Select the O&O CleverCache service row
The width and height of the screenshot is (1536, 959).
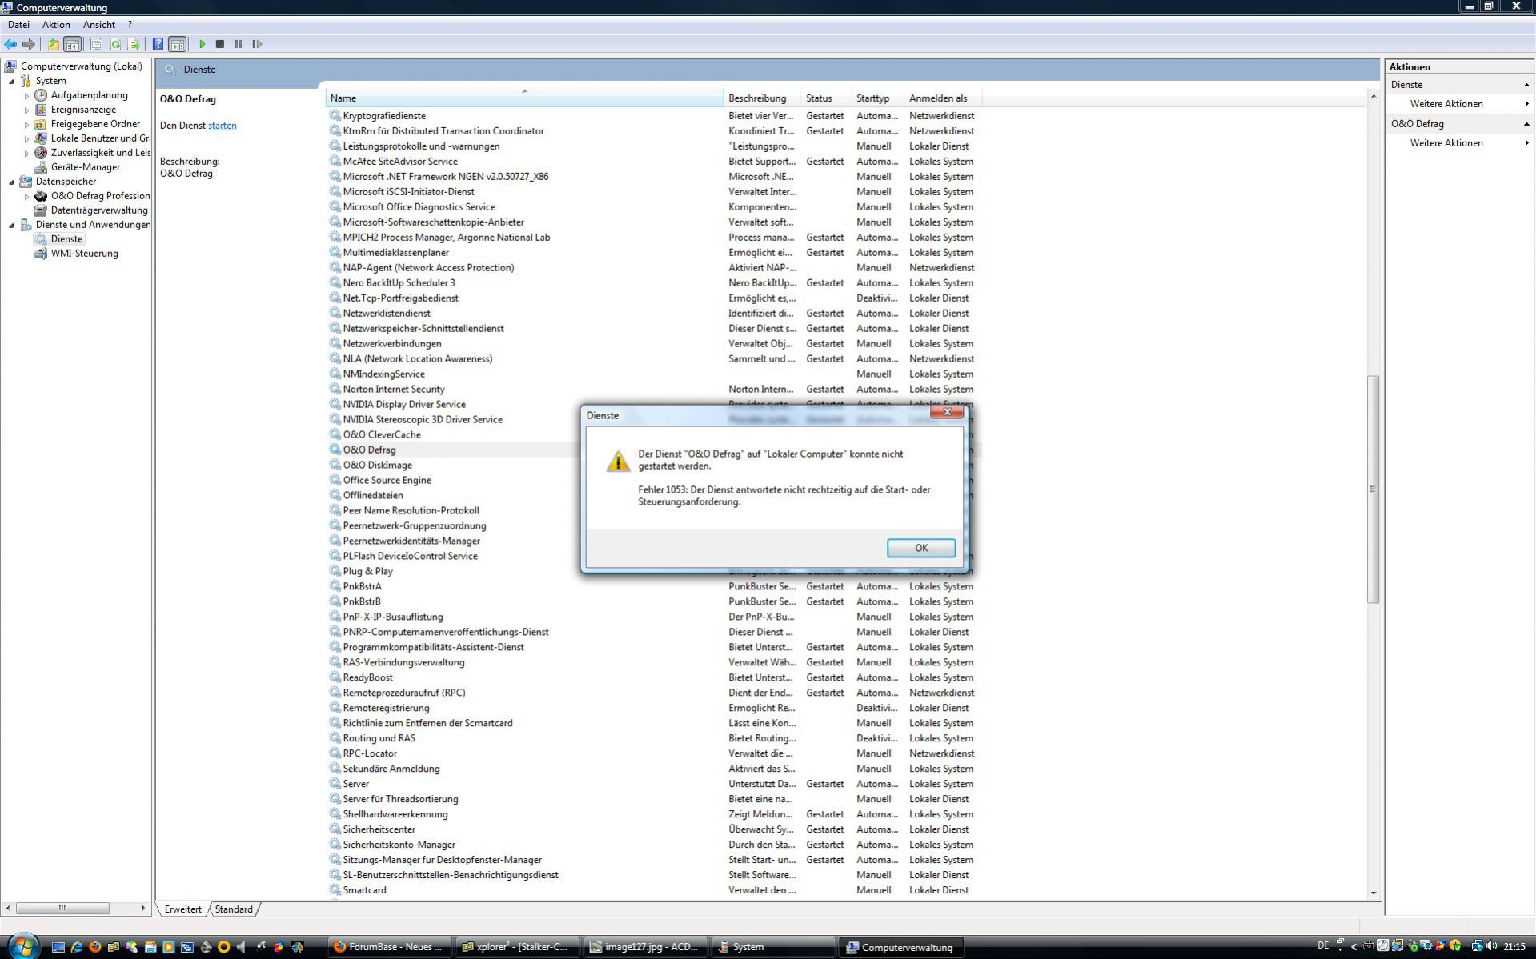point(454,435)
